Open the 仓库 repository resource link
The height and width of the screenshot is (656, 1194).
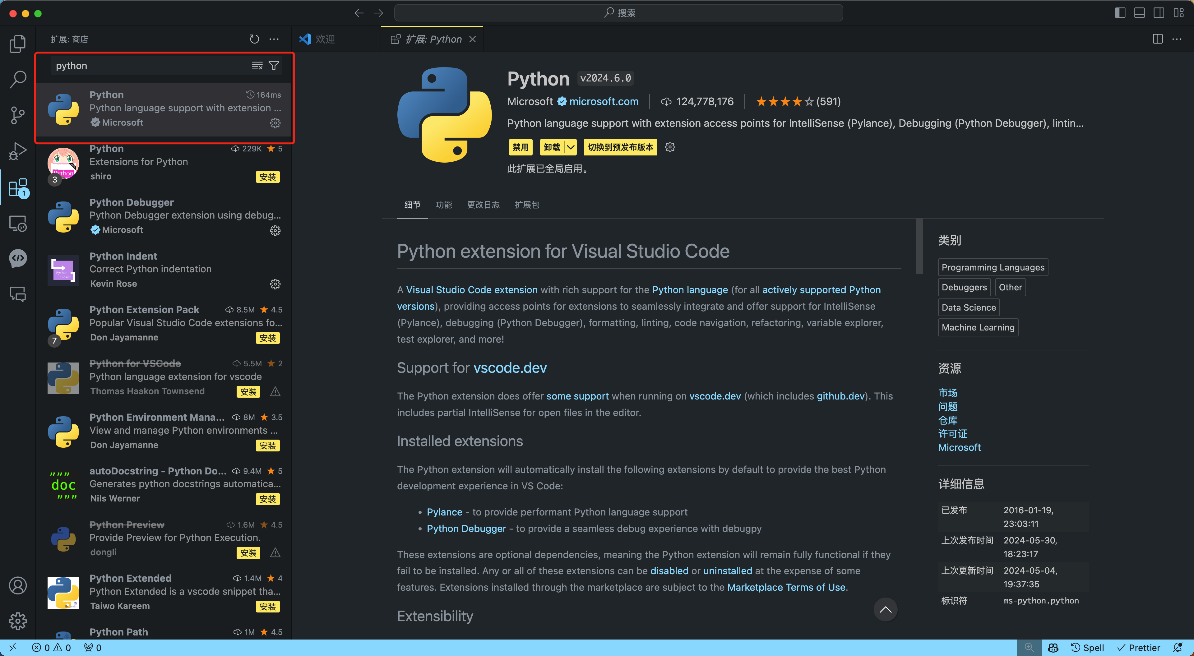pyautogui.click(x=947, y=420)
